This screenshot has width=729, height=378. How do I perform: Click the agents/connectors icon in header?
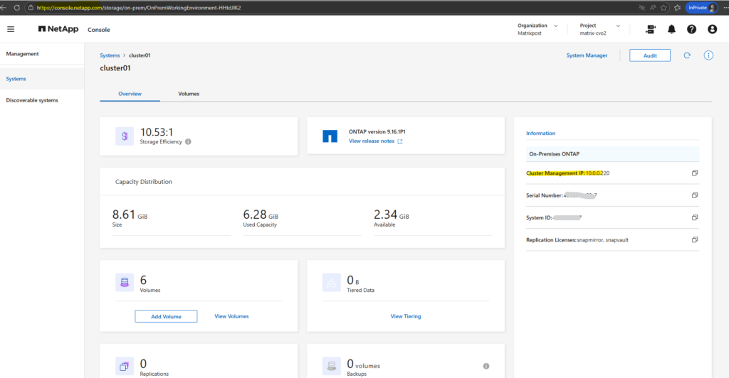pyautogui.click(x=650, y=29)
